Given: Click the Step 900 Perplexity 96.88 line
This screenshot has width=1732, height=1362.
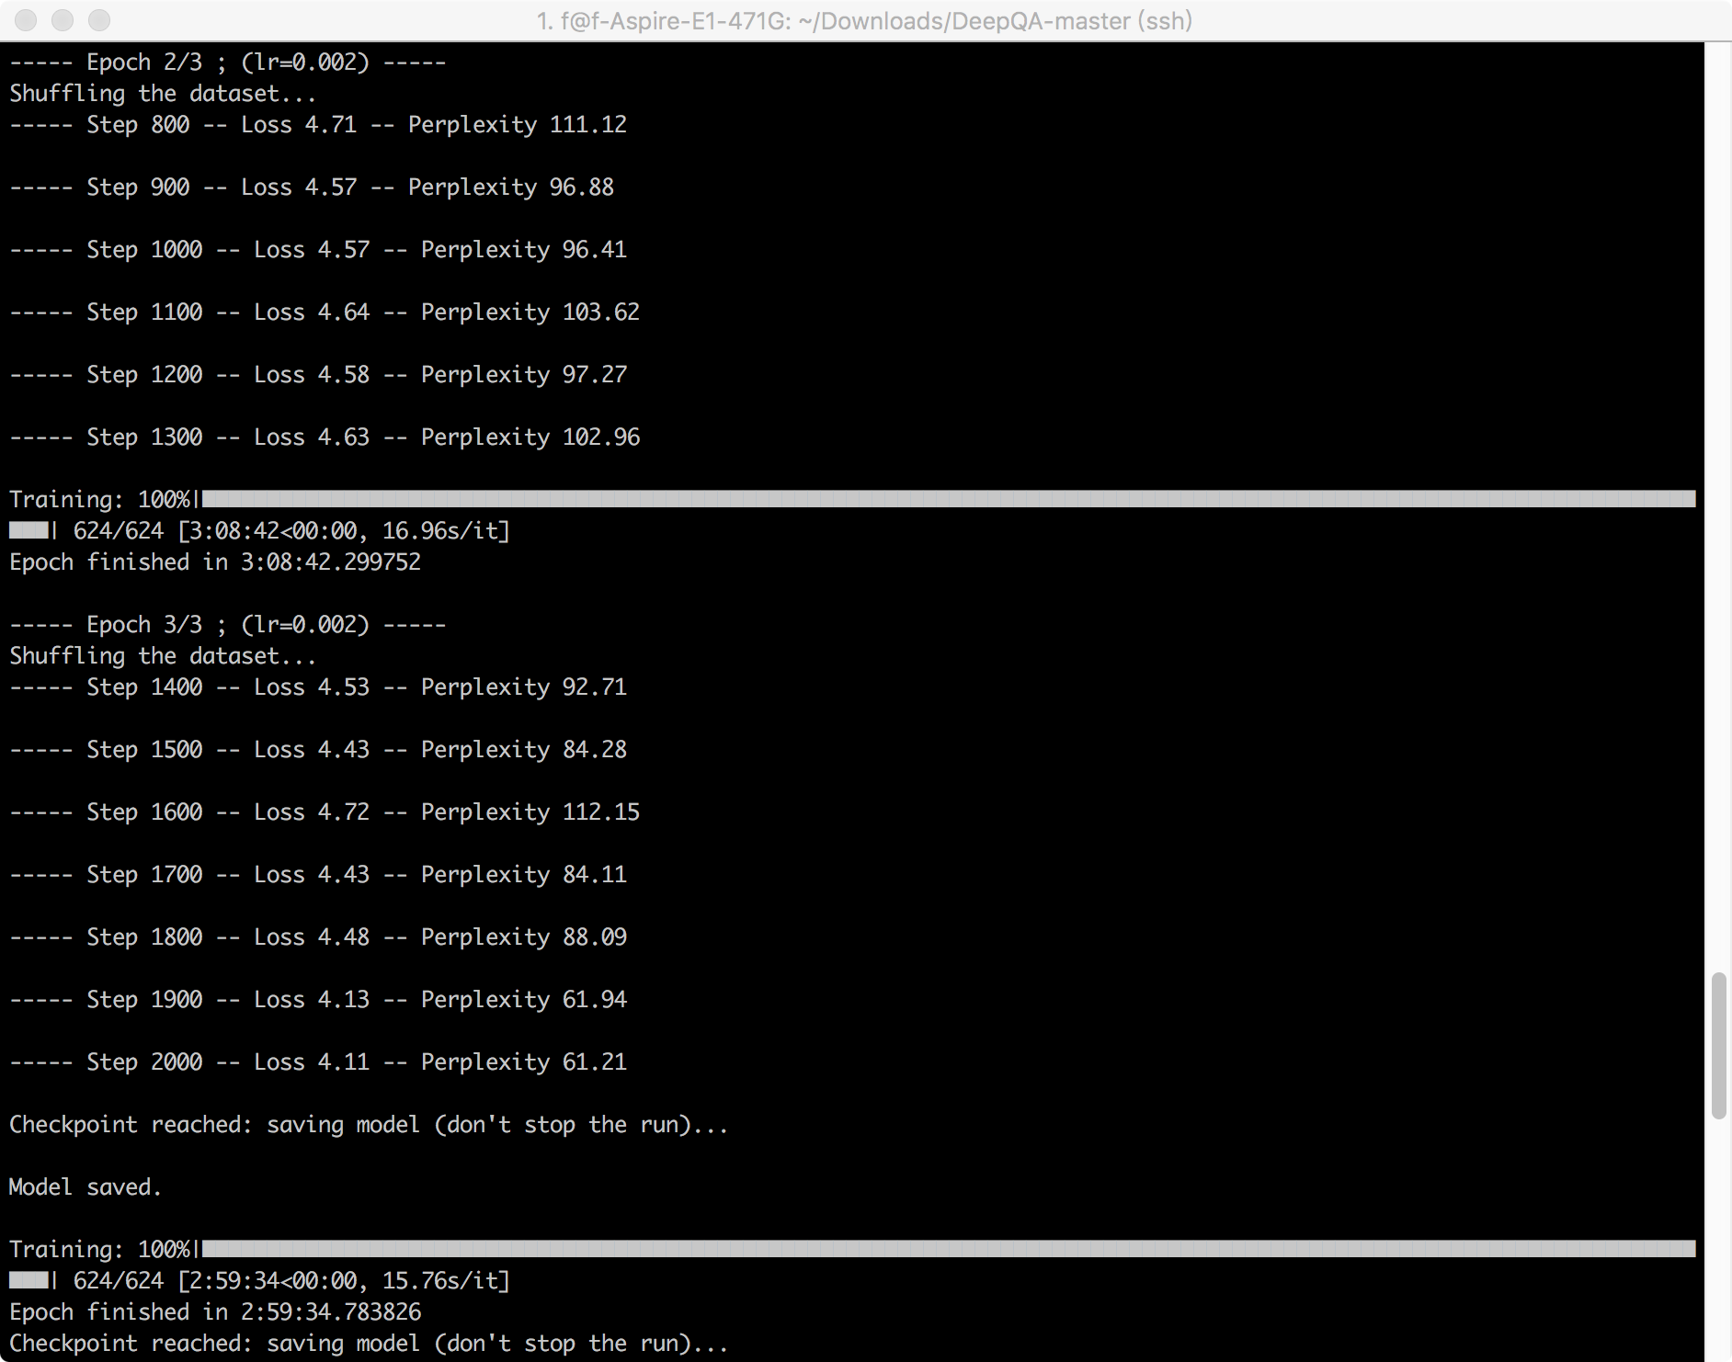Looking at the screenshot, I should [312, 187].
